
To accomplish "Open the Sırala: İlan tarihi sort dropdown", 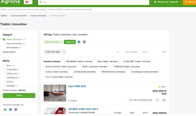I will pos(55,52).
